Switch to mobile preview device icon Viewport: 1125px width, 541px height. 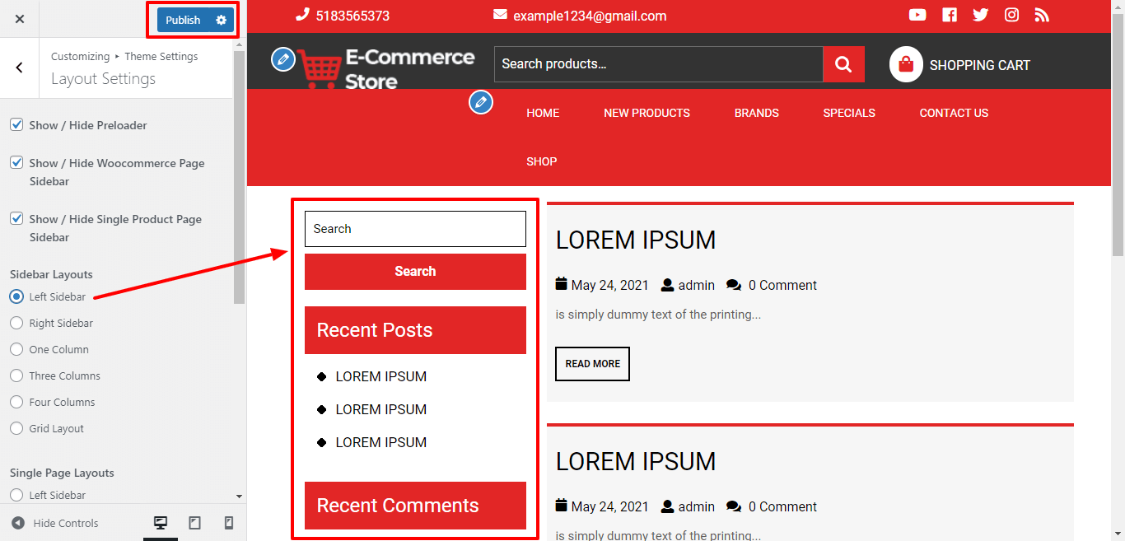point(229,523)
